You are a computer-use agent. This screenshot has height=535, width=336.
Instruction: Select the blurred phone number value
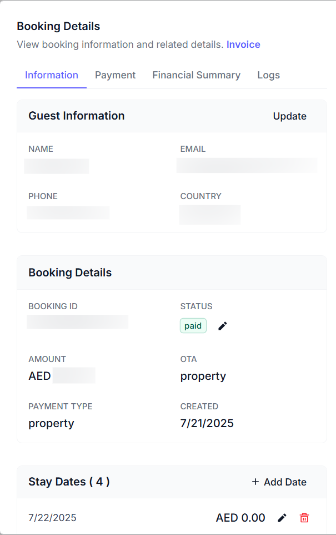point(68,212)
